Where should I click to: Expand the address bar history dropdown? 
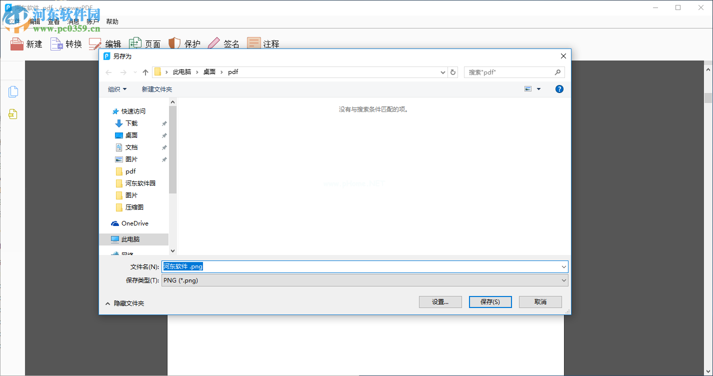click(x=443, y=72)
